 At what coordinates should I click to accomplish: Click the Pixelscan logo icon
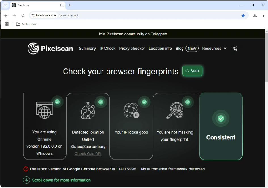[x=33, y=48]
